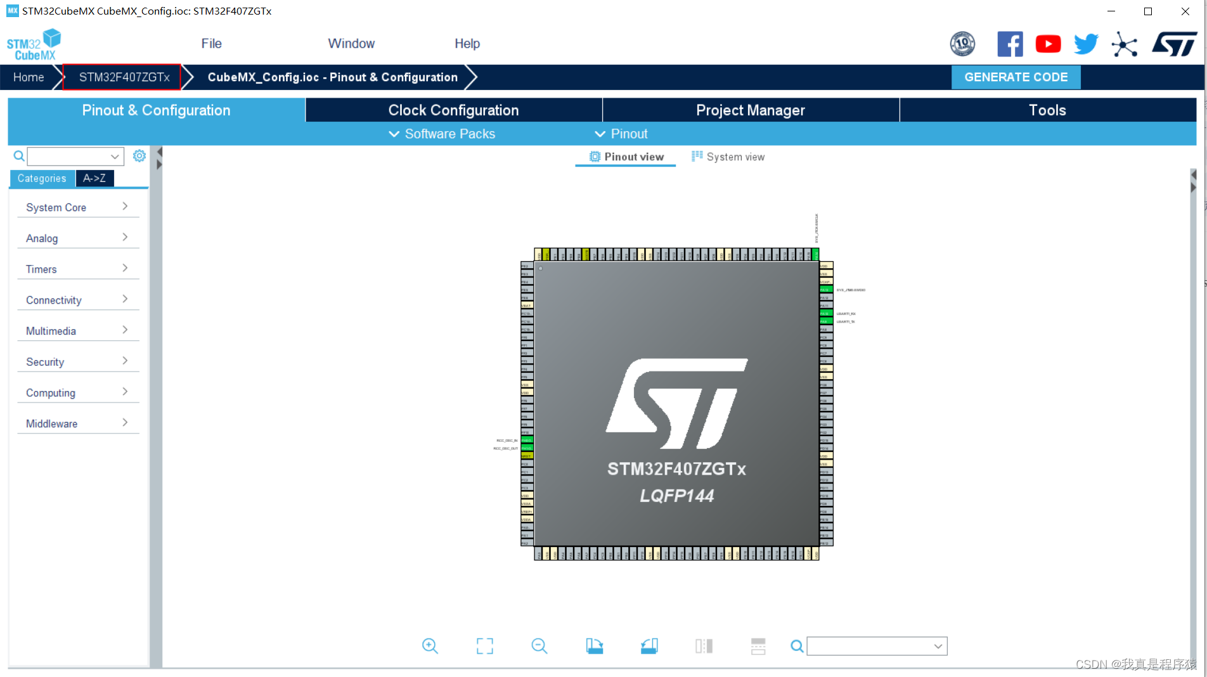The image size is (1207, 677).
Task: Open the Tools tab
Action: 1047,110
